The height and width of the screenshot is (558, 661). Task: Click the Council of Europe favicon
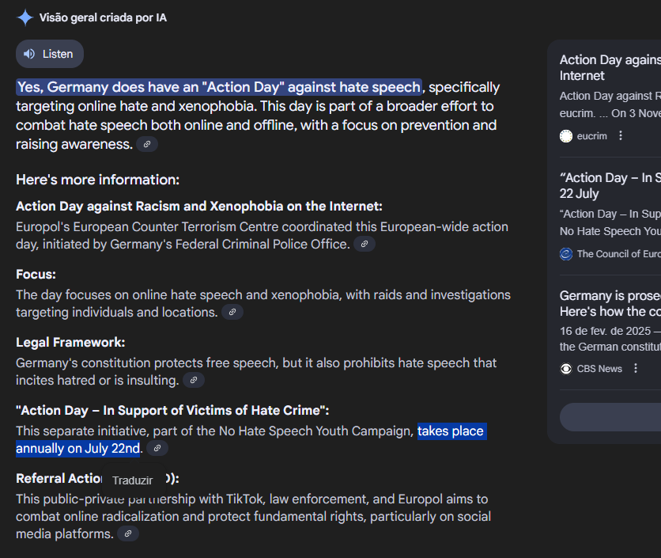[566, 254]
